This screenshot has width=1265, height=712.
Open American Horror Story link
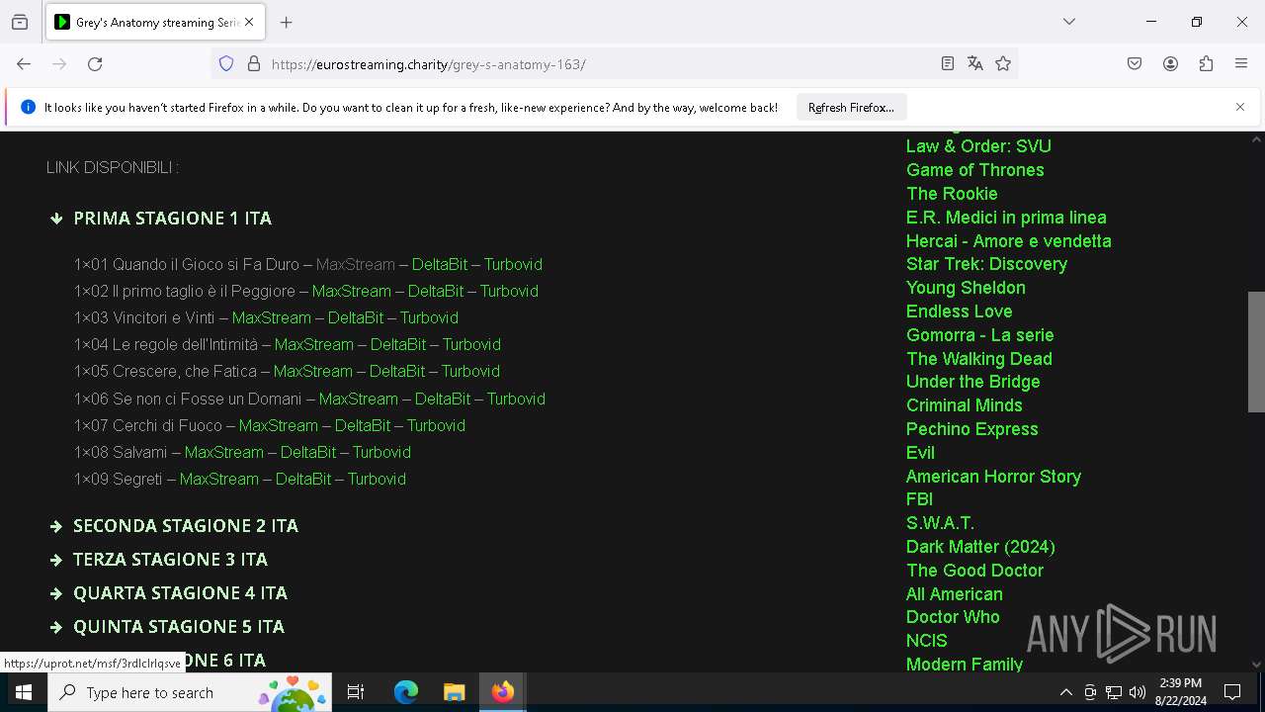click(993, 477)
